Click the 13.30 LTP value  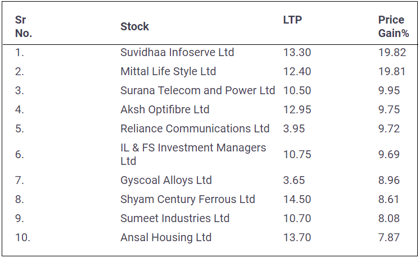coord(297,53)
